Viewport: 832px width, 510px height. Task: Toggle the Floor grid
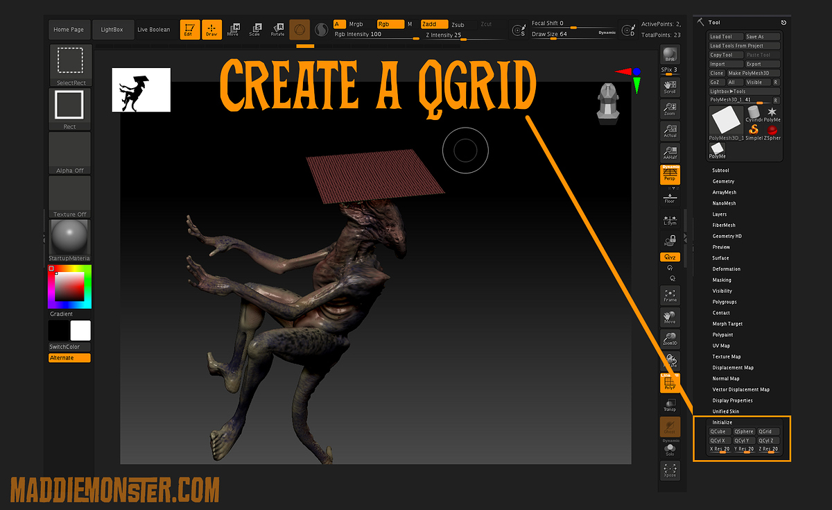pyautogui.click(x=670, y=197)
